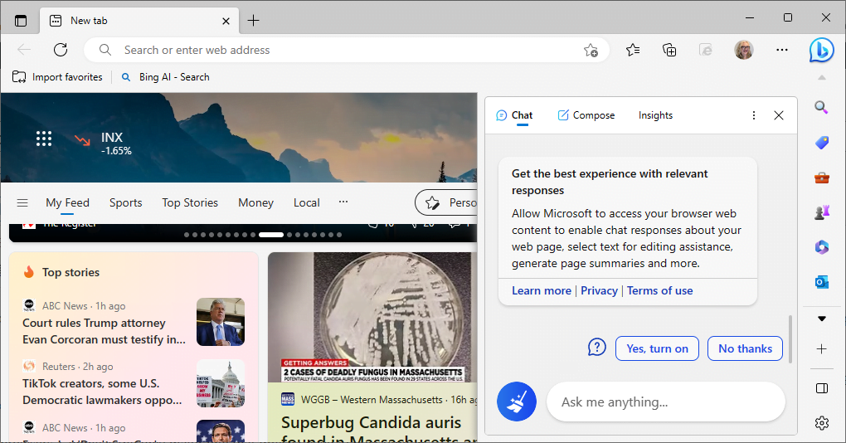This screenshot has width=846, height=443.
Task: Select the My Feed tab
Action: click(67, 203)
